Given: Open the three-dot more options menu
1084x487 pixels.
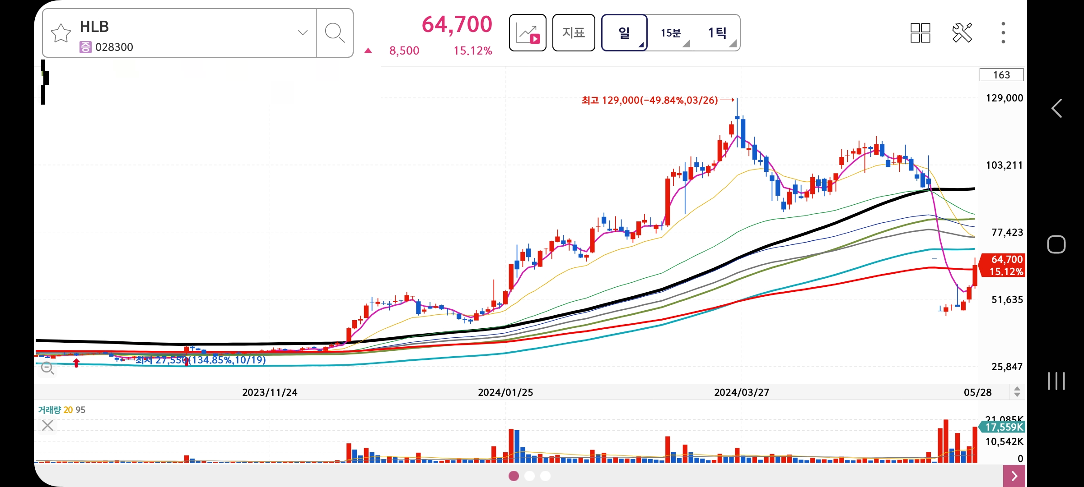Looking at the screenshot, I should point(1003,33).
